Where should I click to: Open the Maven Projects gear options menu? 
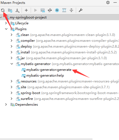tap(108, 2)
